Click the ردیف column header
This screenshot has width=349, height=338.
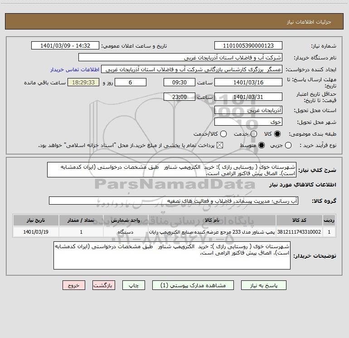(x=329, y=220)
